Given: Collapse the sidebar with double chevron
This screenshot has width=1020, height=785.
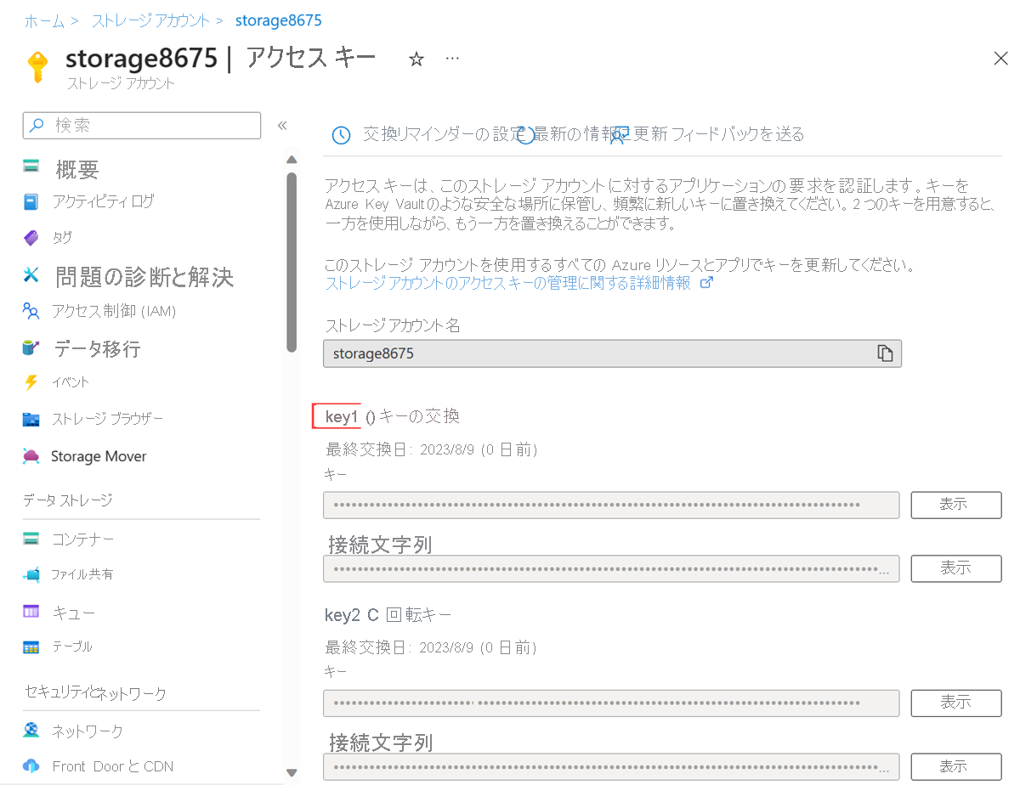Looking at the screenshot, I should pyautogui.click(x=282, y=126).
